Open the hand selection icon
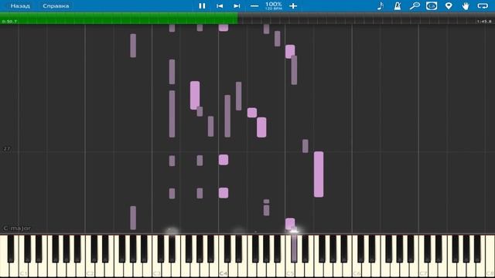The height and width of the screenshot is (278, 495). 466,6
